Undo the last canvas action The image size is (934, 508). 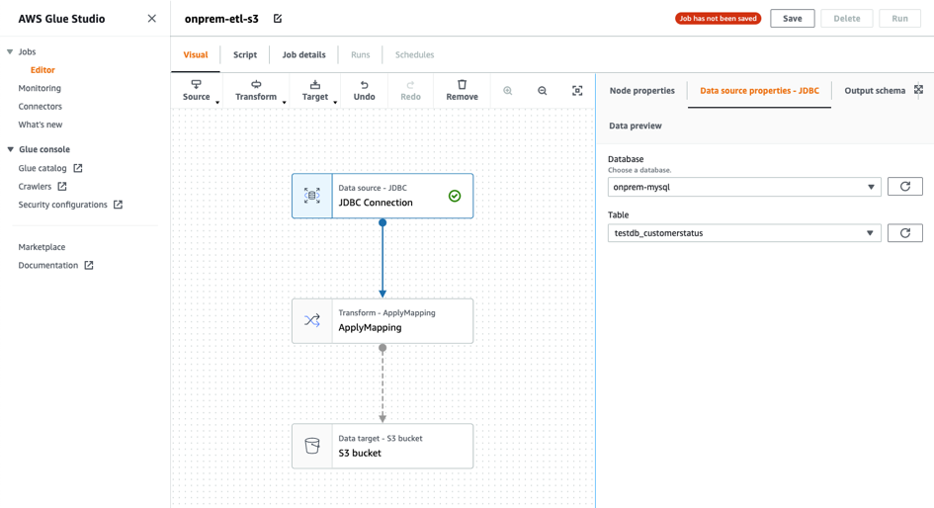coord(364,91)
